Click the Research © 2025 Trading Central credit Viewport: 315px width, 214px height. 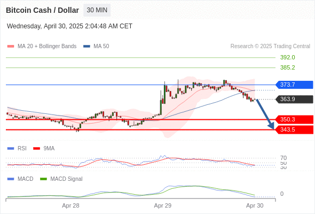(x=270, y=47)
